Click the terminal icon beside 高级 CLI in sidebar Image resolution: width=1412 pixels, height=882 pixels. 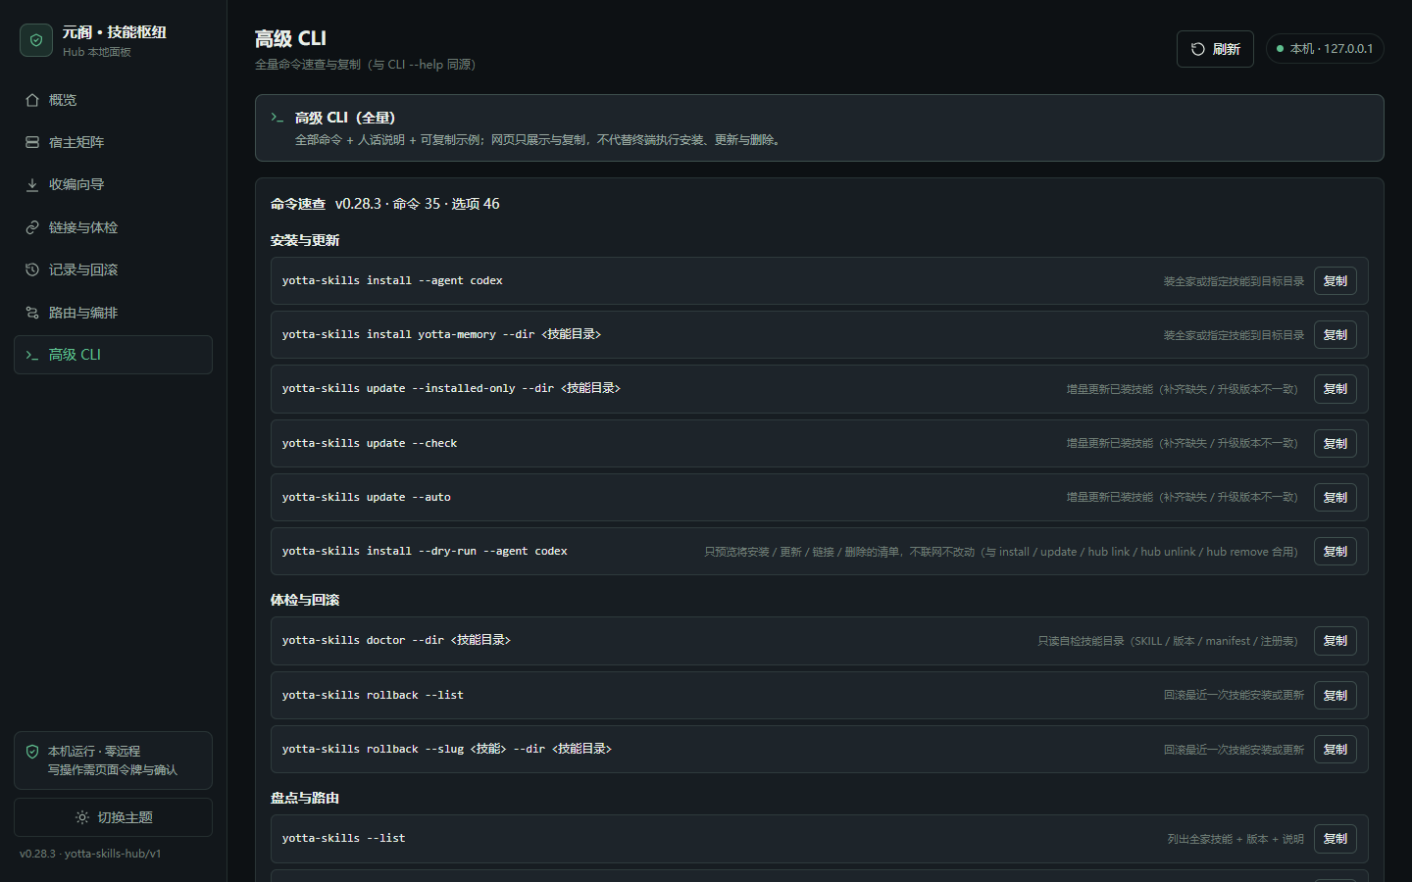pyautogui.click(x=32, y=355)
